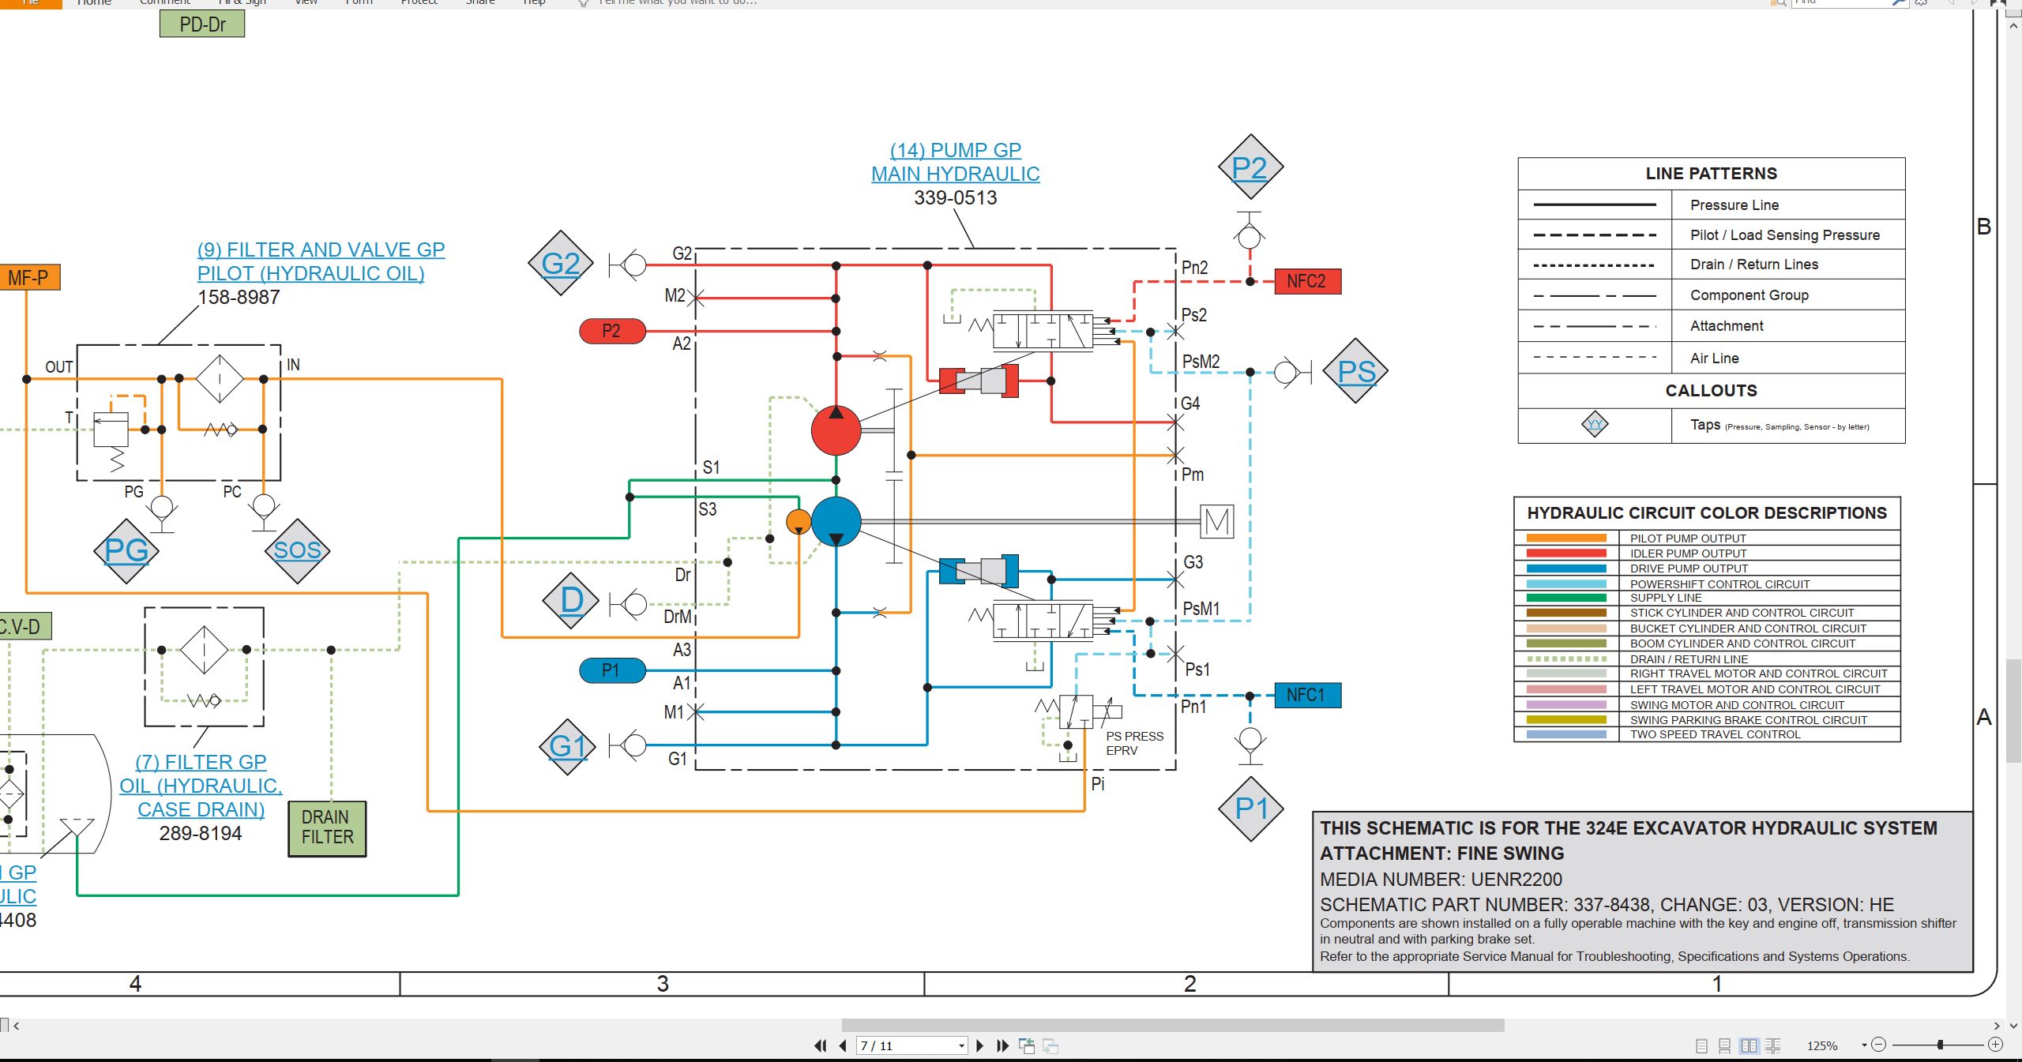Screen dimensions: 2022x1062
Task: Click the small orange pilot pump symbol
Action: (x=799, y=522)
